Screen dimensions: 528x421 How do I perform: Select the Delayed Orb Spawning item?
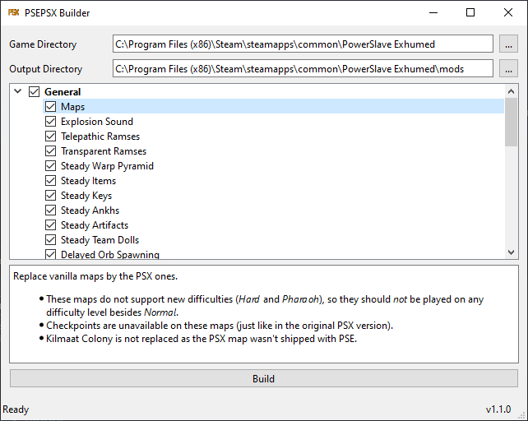coord(109,255)
